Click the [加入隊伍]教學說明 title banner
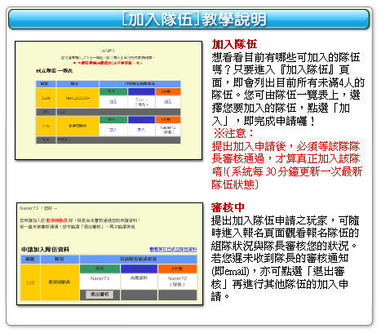This screenshot has height=333, width=381. point(189,20)
